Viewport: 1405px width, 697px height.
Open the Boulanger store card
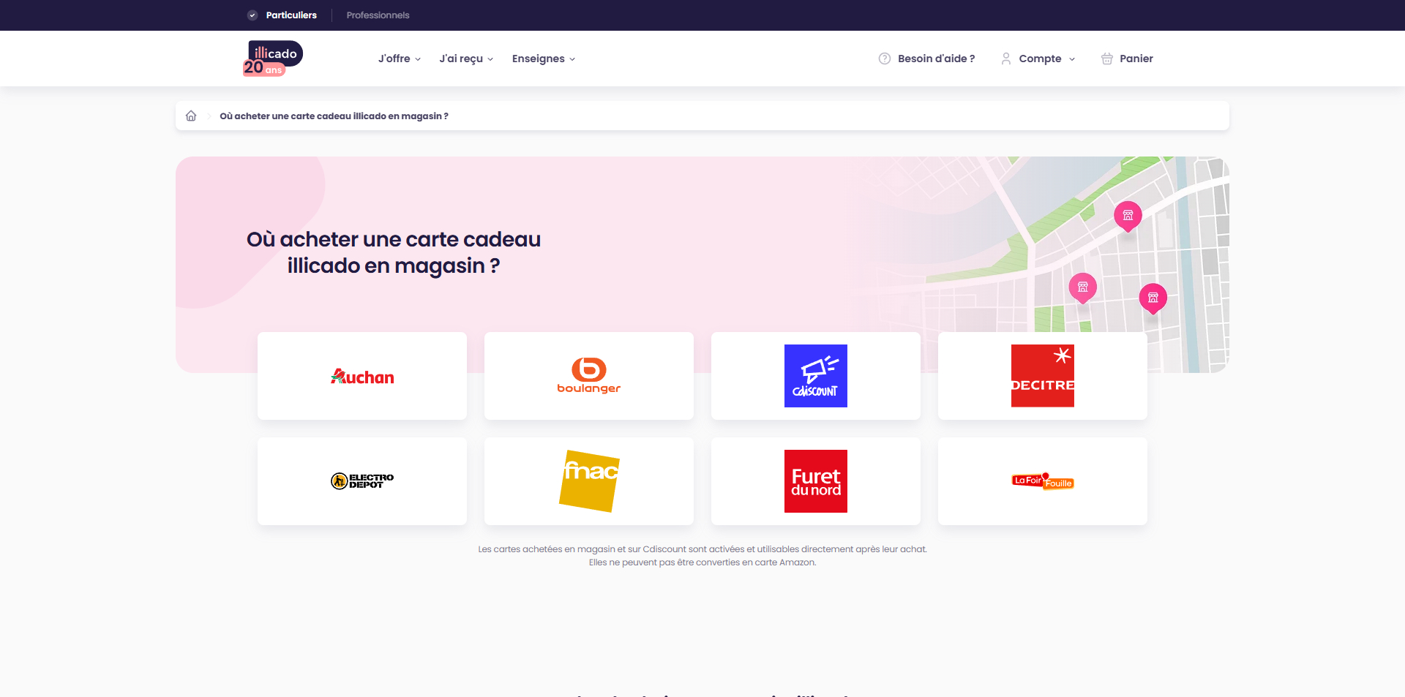pyautogui.click(x=589, y=376)
